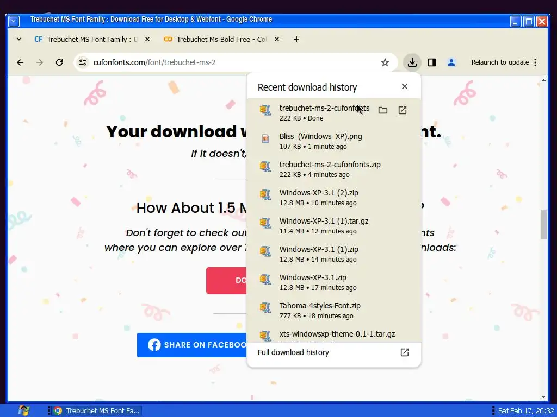Click the page scrollbar thumb

[543, 224]
